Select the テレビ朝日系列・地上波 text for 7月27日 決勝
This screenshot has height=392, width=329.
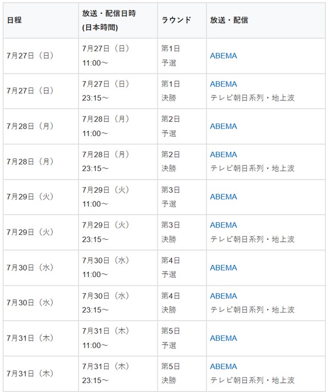252,98
